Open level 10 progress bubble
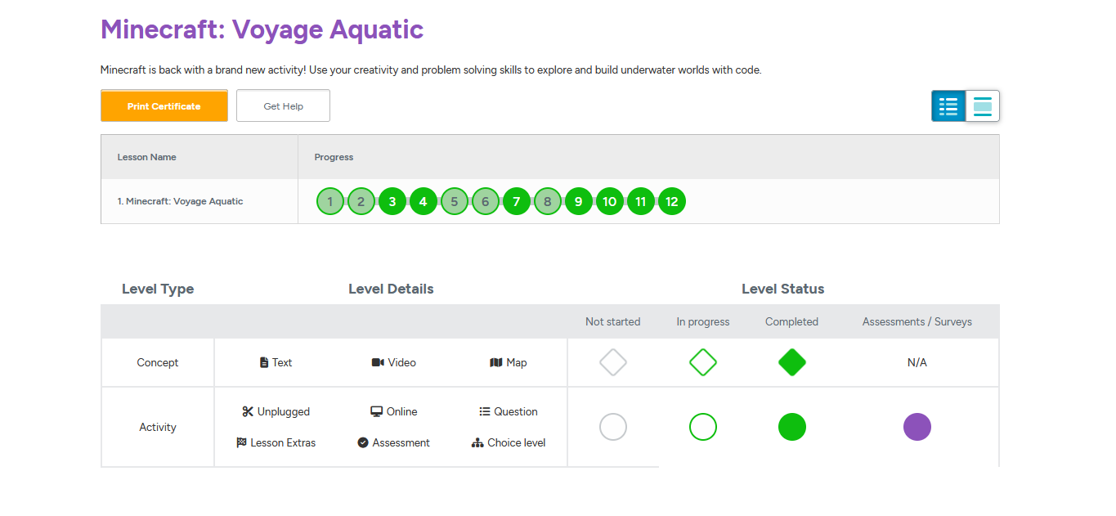 click(x=610, y=201)
